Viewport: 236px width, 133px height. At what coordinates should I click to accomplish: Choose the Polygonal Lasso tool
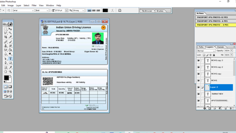(6, 33)
